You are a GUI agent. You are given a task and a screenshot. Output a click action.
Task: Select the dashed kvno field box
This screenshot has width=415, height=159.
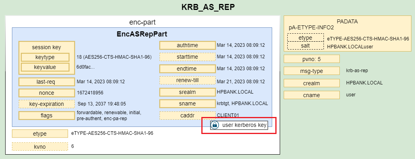(x=40, y=147)
